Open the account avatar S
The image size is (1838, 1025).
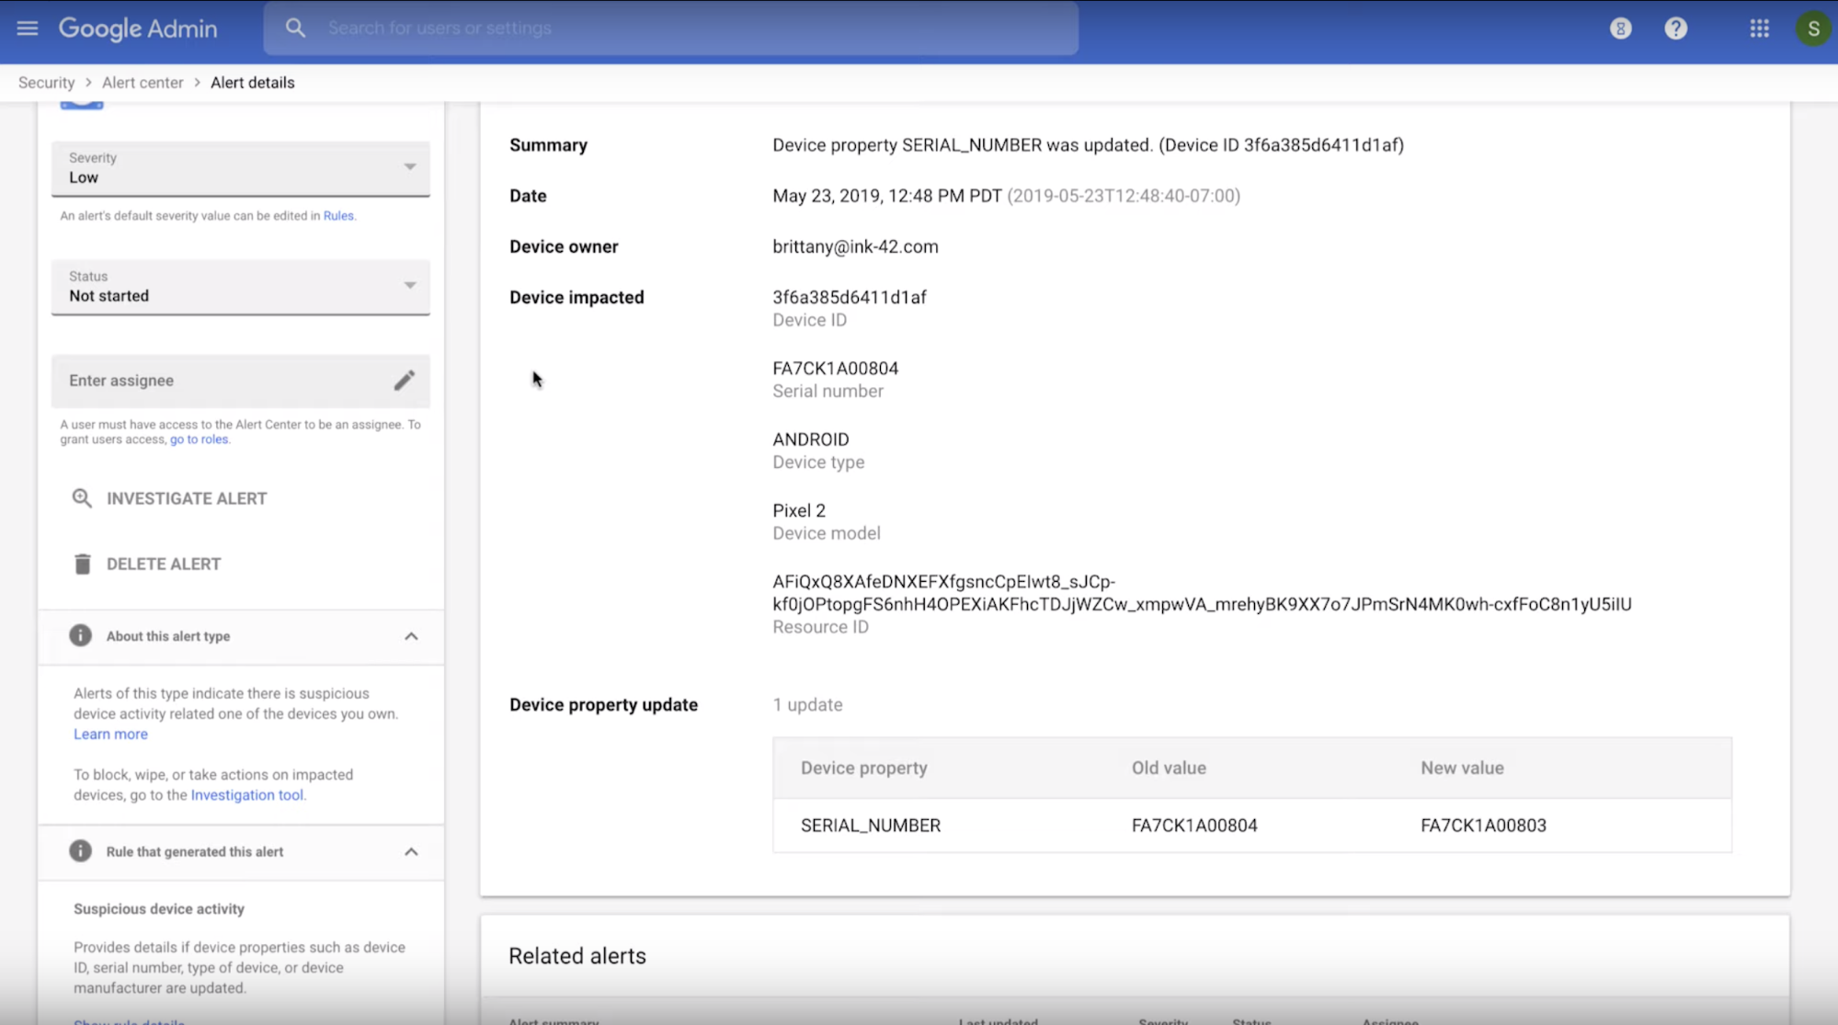[1813, 28]
